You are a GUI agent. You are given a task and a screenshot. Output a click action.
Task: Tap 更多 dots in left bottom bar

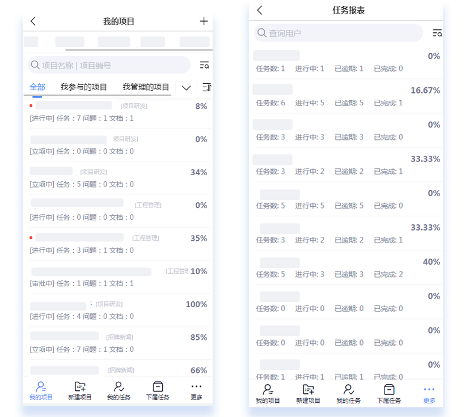tap(196, 391)
